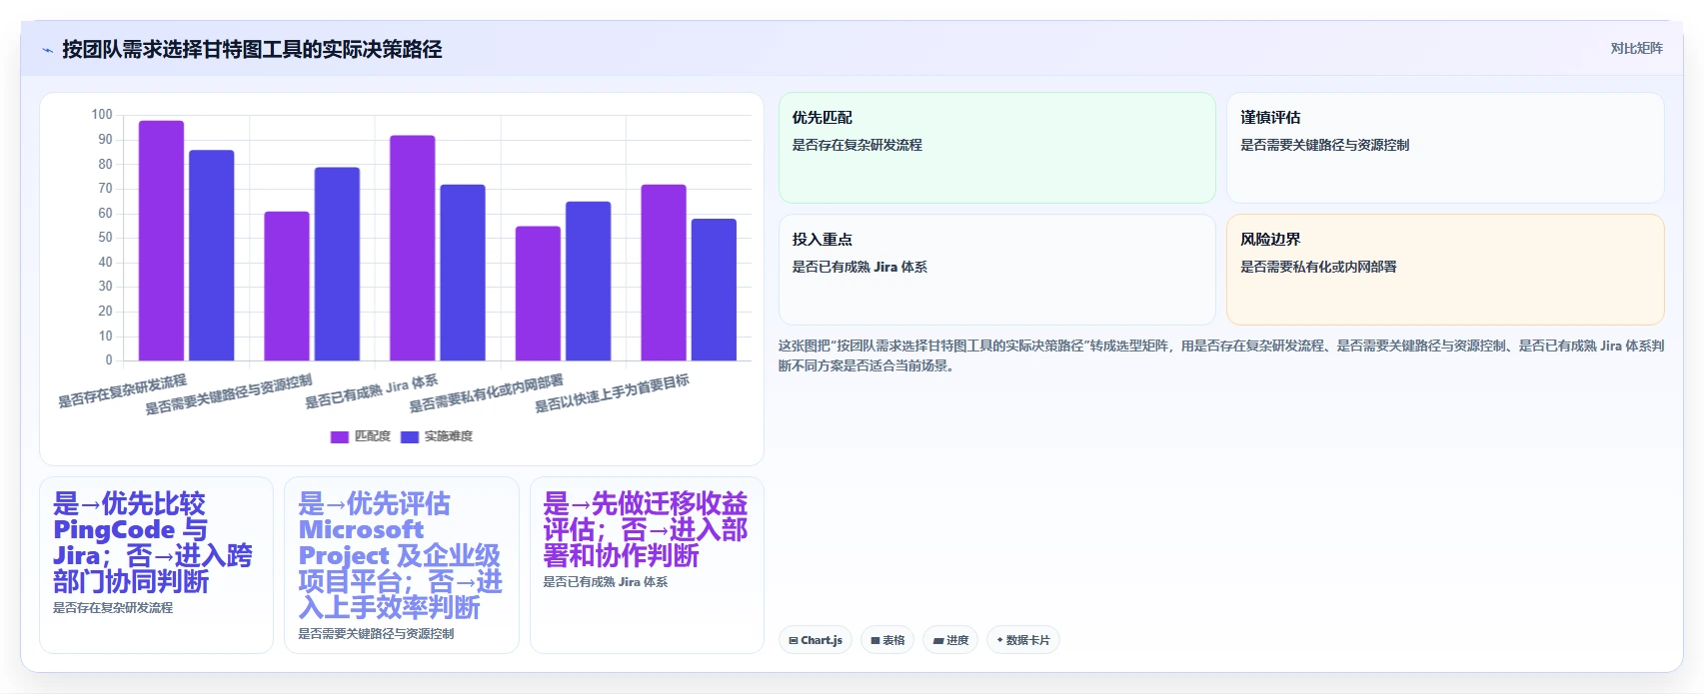The width and height of the screenshot is (1704, 694).
Task: Click the blue 实施难度 bar for 是否已有成熟 Jira 体系
Action: 463,273
